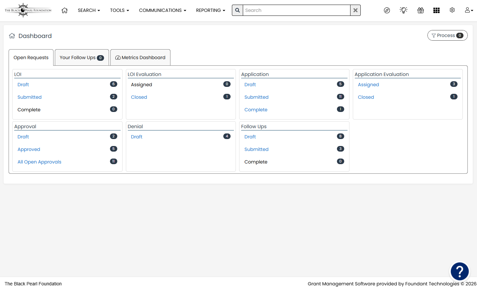The image size is (477, 289).
Task: Click The Black Pearl Foundation logo
Action: [28, 10]
